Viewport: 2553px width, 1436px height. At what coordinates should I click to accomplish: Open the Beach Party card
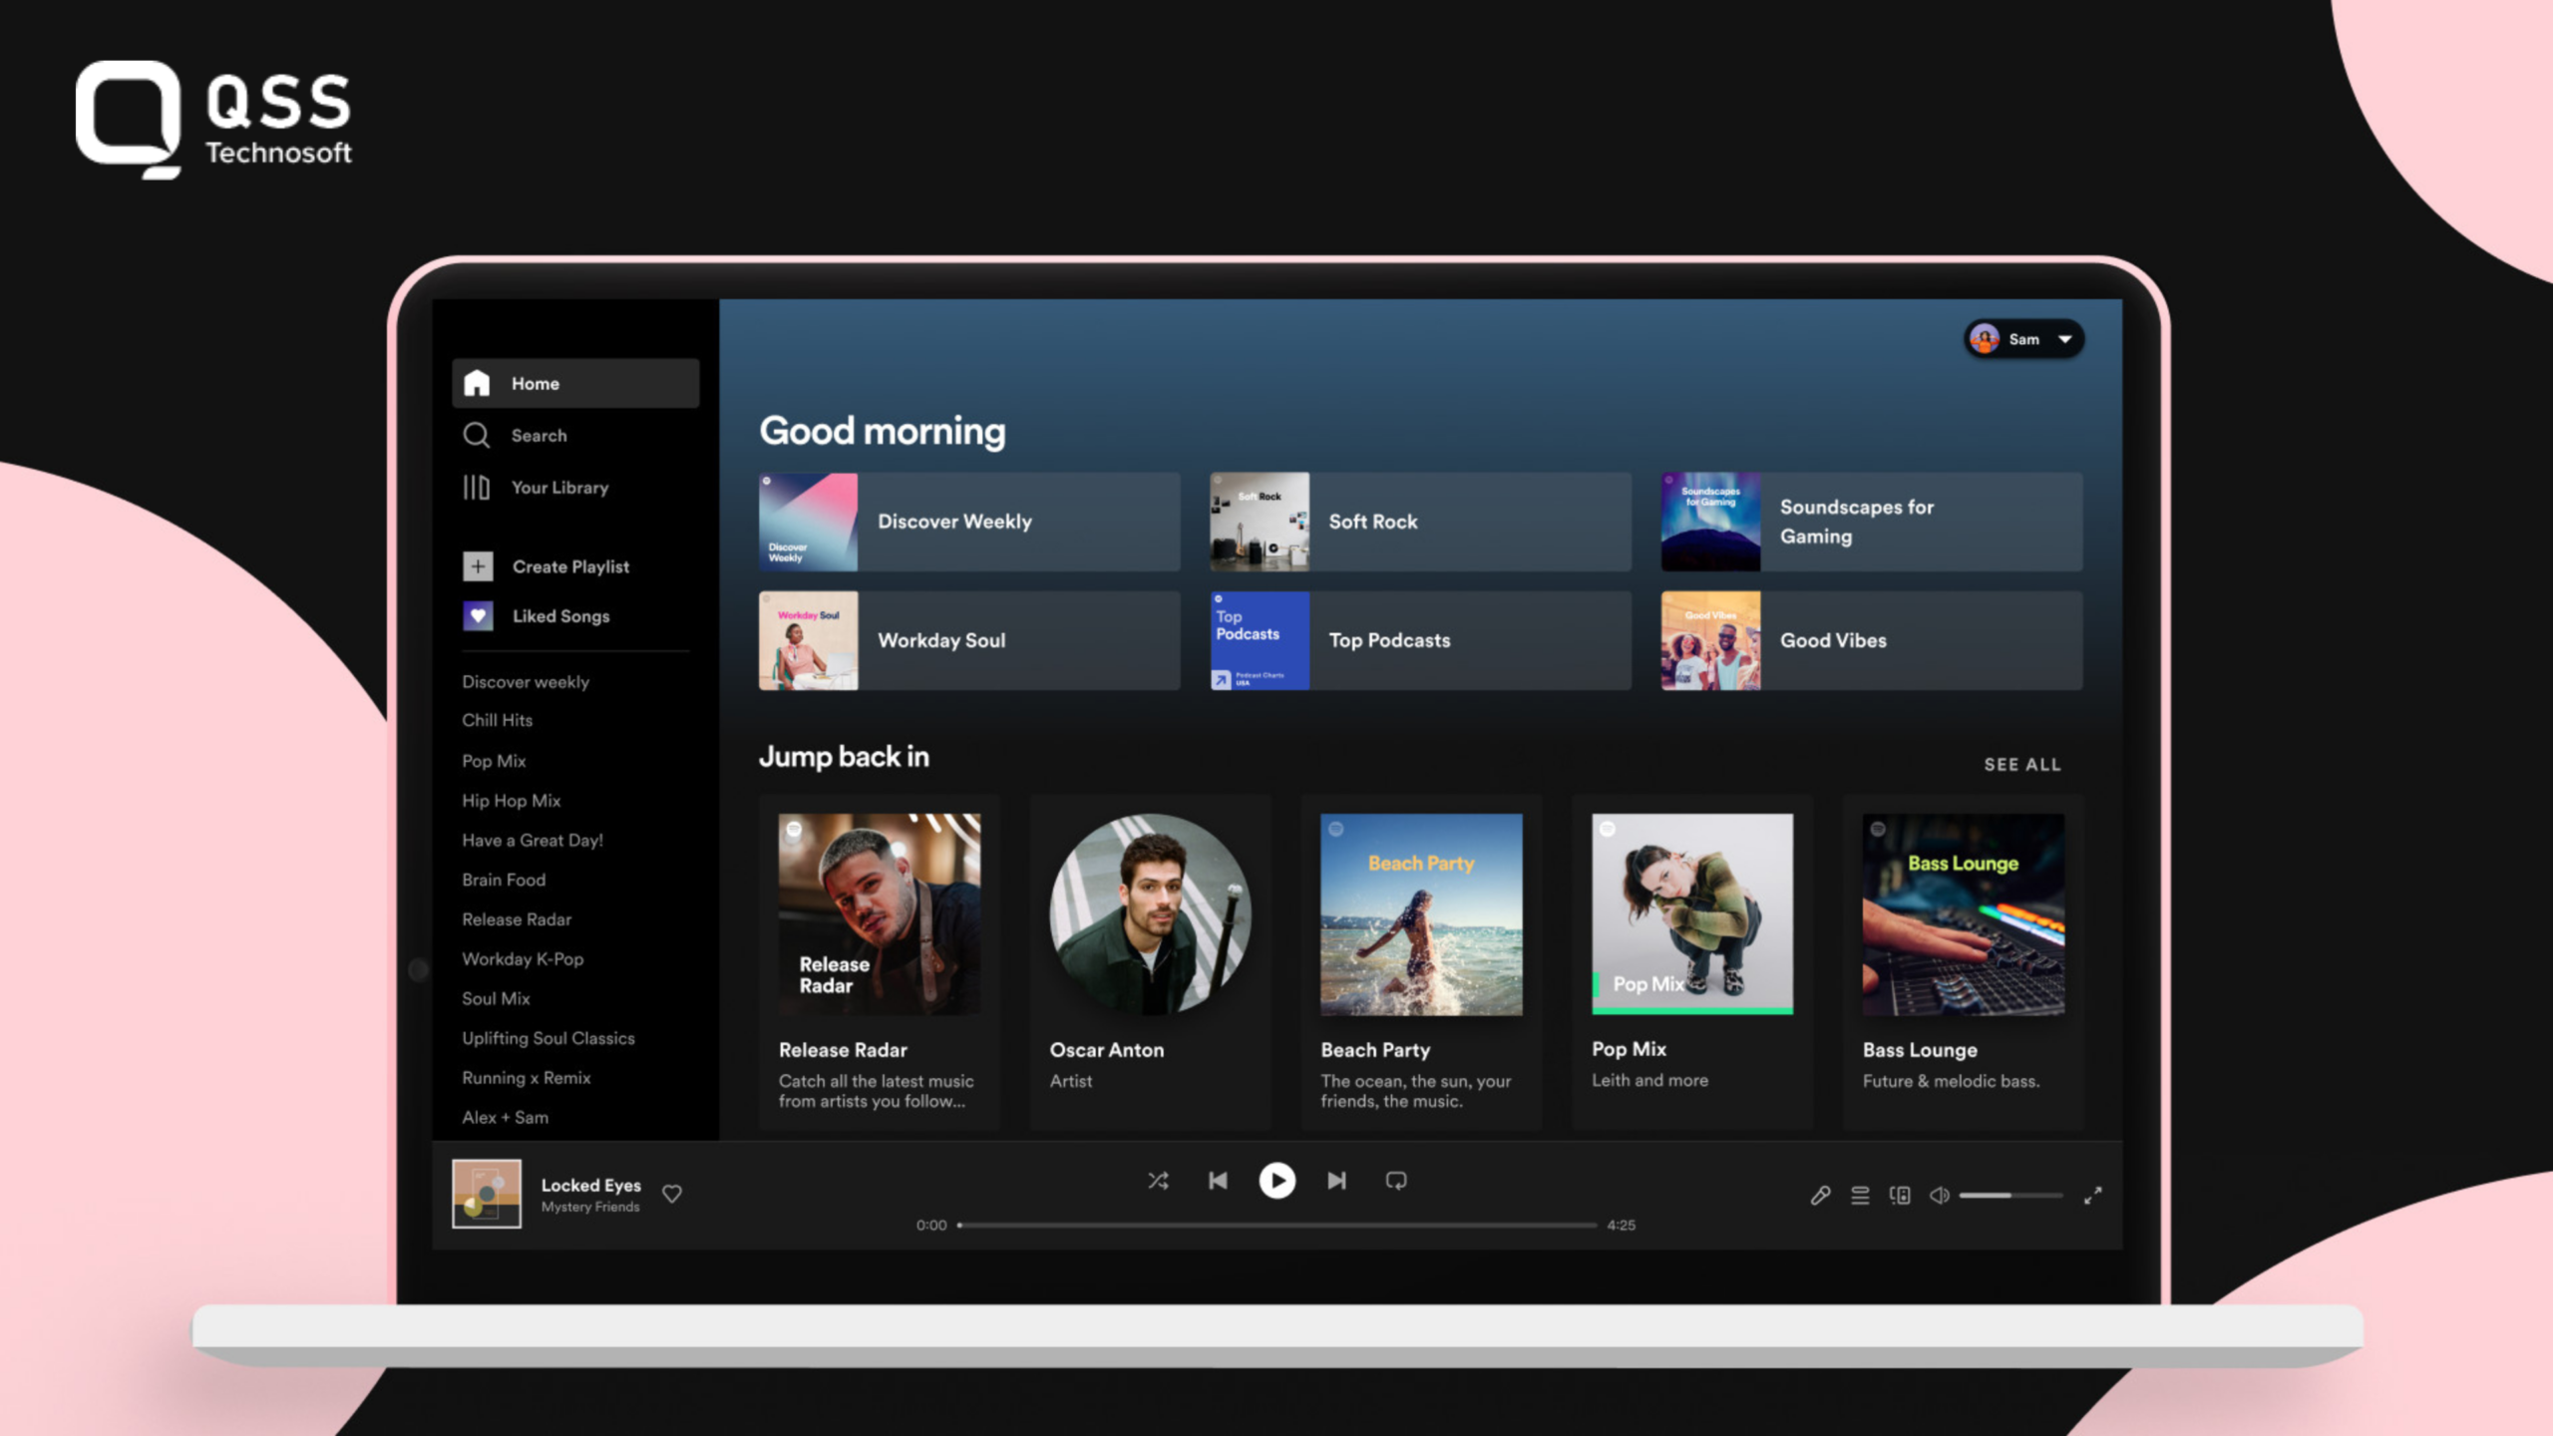[x=1421, y=961]
